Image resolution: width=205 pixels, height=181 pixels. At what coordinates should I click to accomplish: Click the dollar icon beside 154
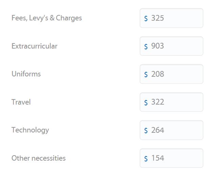coord(146,159)
